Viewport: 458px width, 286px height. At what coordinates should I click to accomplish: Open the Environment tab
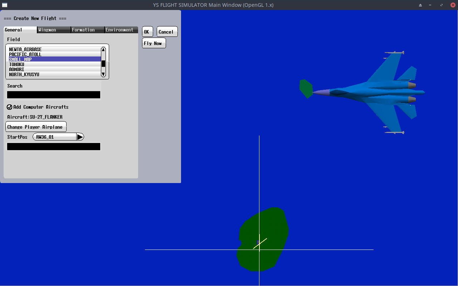pyautogui.click(x=121, y=30)
